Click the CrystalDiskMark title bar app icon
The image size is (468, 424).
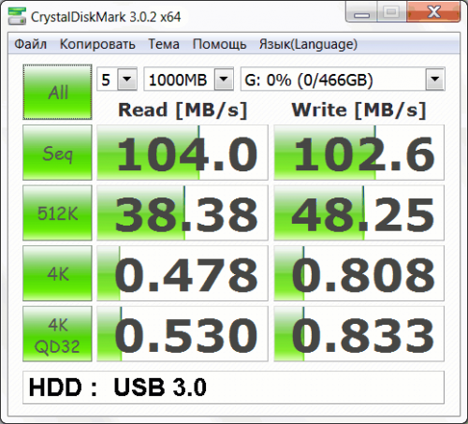coord(17,16)
